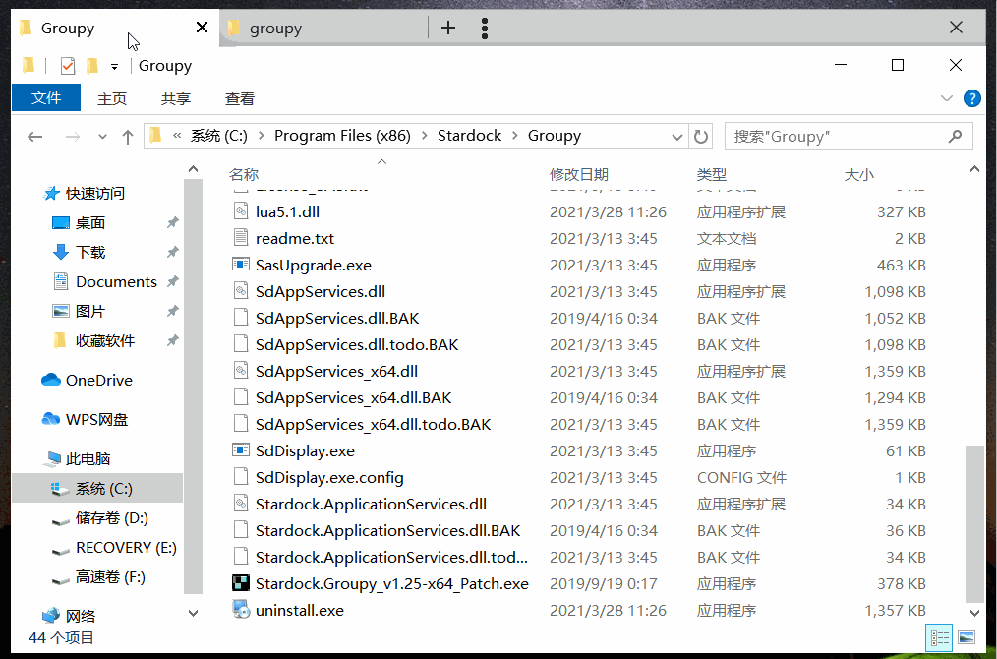Viewport: 997px width, 659px height.
Task: Open the 文件 menu tab
Action: 46,98
